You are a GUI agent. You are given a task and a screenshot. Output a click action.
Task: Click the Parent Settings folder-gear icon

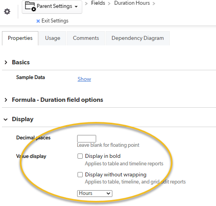coord(30,6)
